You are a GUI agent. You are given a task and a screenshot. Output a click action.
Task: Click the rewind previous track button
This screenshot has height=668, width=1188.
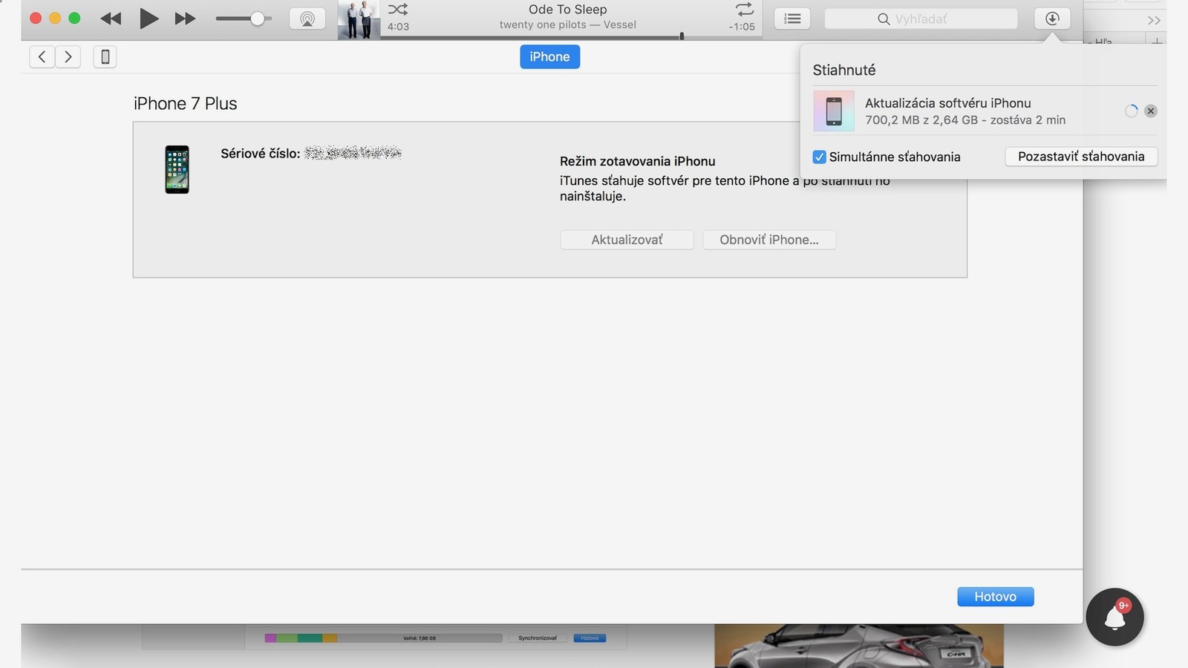[x=111, y=19]
